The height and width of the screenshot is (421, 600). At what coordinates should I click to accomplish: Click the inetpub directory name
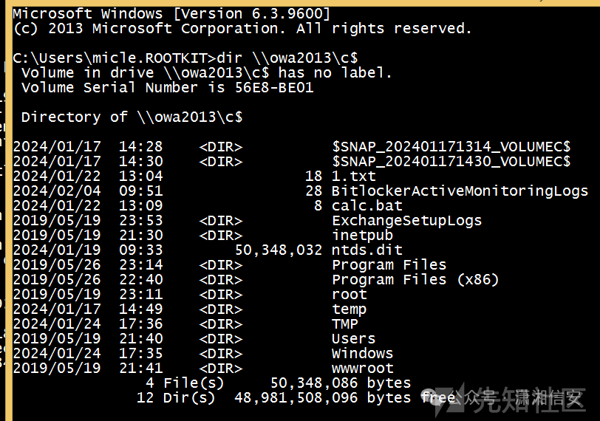point(362,236)
